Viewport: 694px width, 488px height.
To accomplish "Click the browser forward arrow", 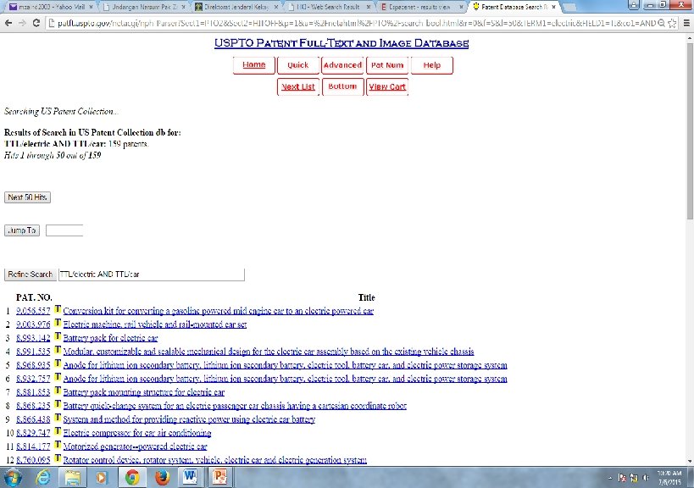I will 22,23.
